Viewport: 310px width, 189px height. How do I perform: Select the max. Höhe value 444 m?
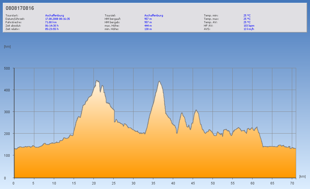coord(148,26)
